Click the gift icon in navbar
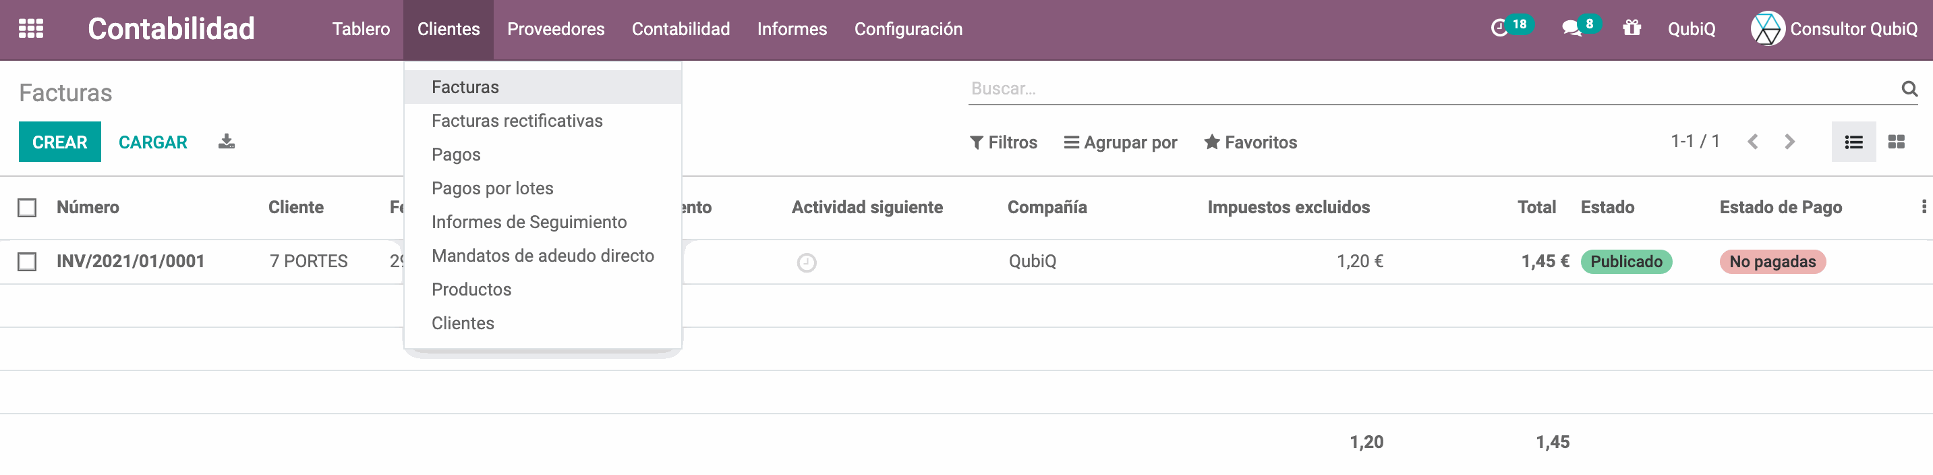 pyautogui.click(x=1632, y=28)
